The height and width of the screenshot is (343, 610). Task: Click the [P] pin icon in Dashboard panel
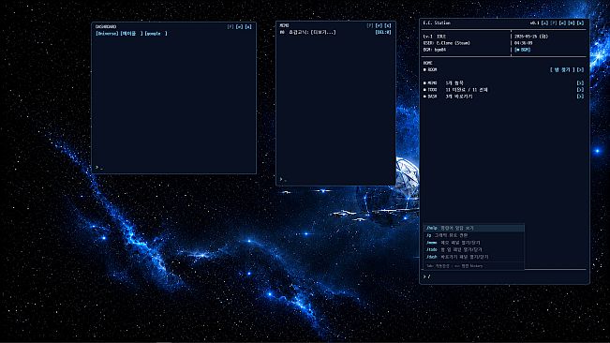231,27
